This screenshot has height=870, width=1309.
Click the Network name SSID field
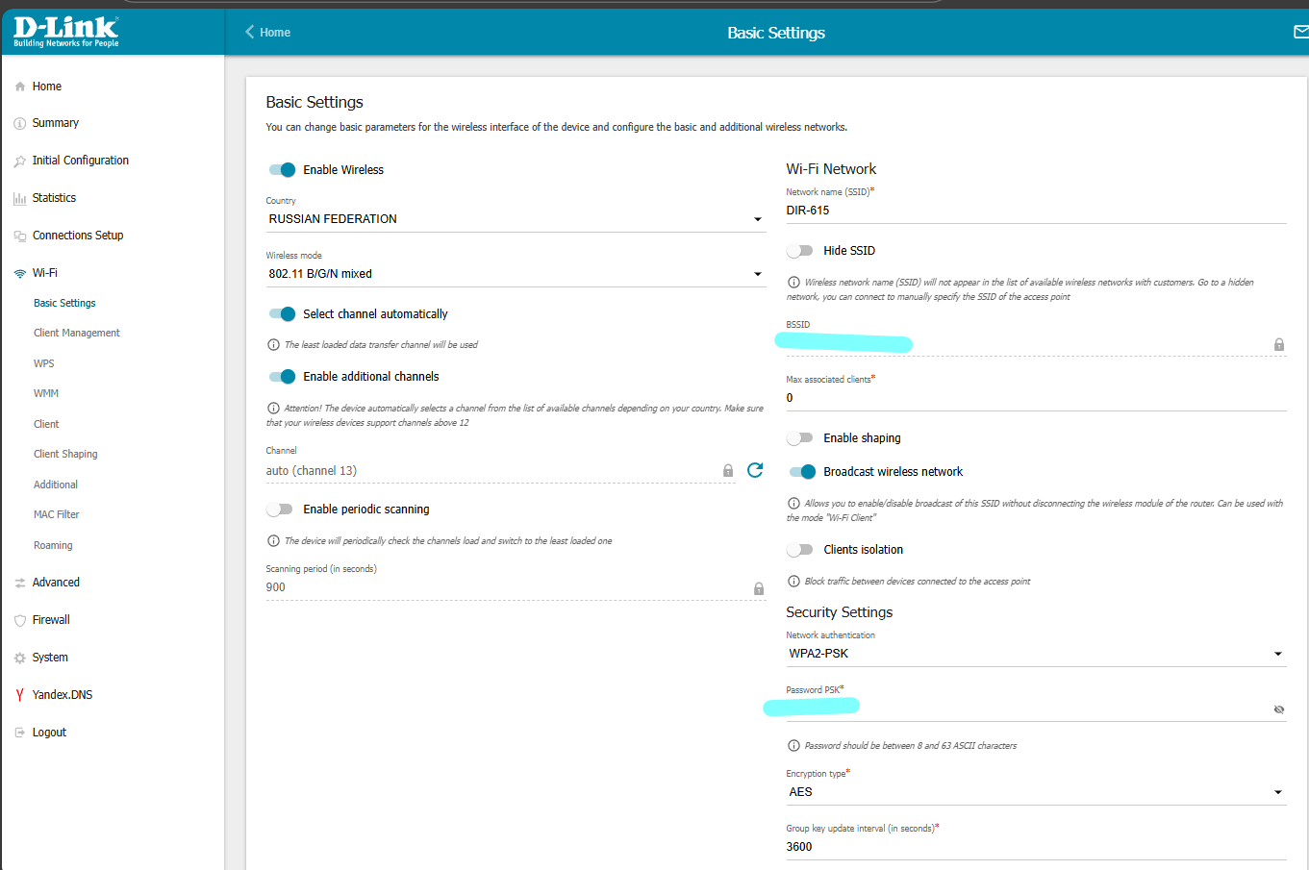1035,211
